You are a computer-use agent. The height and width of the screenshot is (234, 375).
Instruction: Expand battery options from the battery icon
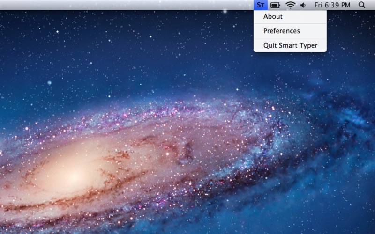(275, 5)
